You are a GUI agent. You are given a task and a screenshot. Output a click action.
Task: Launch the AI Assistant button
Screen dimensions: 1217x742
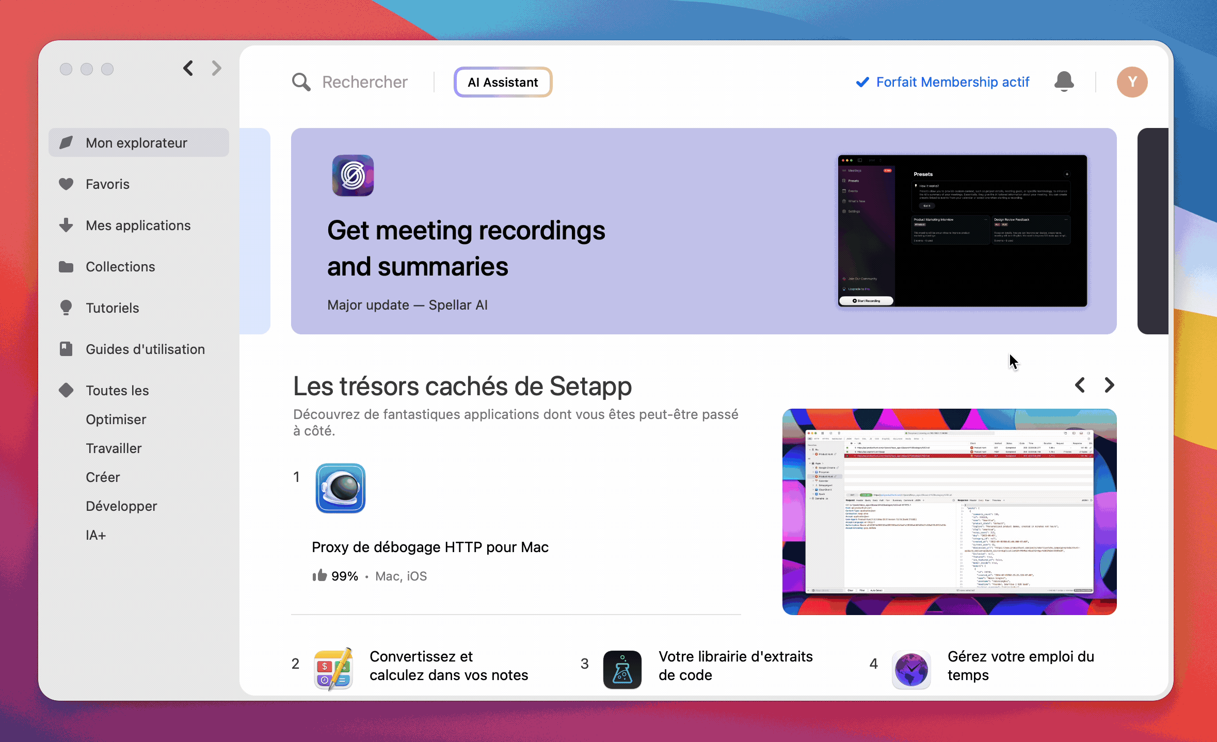pos(503,82)
